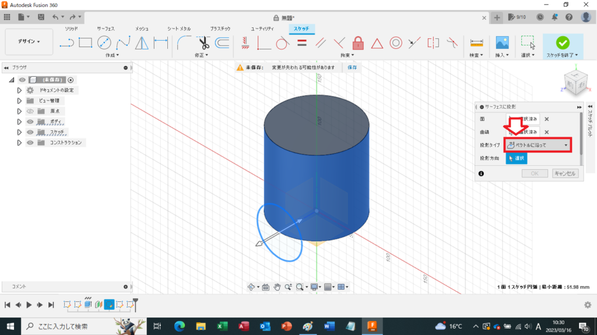597x335 pixels.
Task: Select the Sketch Dimension tool
Action: pyautogui.click(x=161, y=42)
